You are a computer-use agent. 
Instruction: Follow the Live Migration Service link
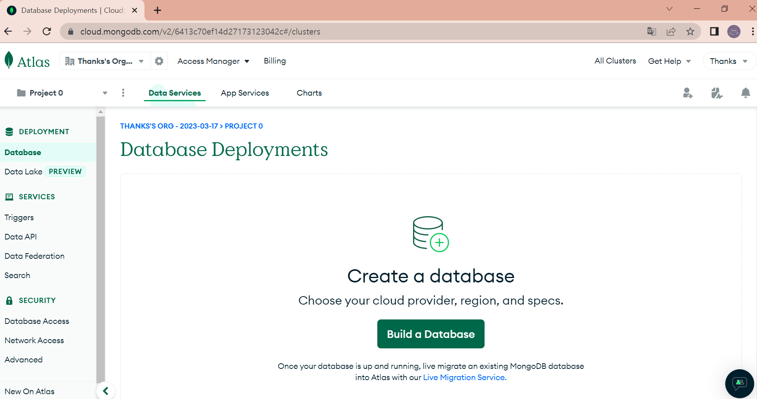(x=465, y=377)
